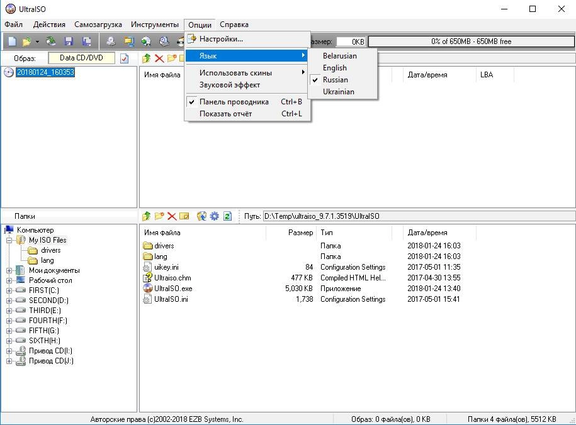Expand the FIRST(C:) drive node

click(9, 290)
